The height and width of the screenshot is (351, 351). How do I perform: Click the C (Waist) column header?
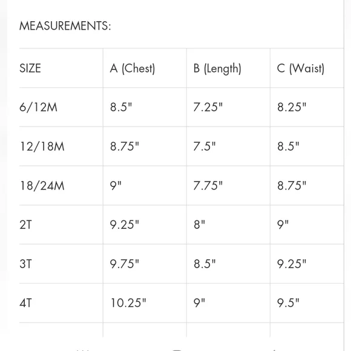tap(301, 68)
